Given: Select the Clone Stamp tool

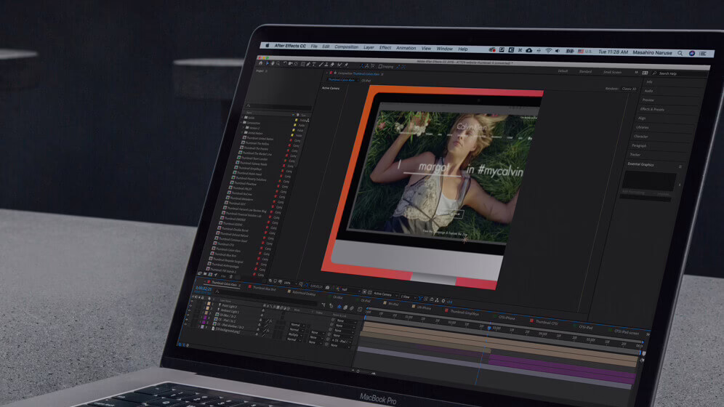Looking at the screenshot, I should click(x=326, y=65).
